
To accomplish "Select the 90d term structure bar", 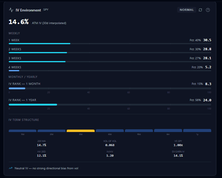I will coord(139,131).
